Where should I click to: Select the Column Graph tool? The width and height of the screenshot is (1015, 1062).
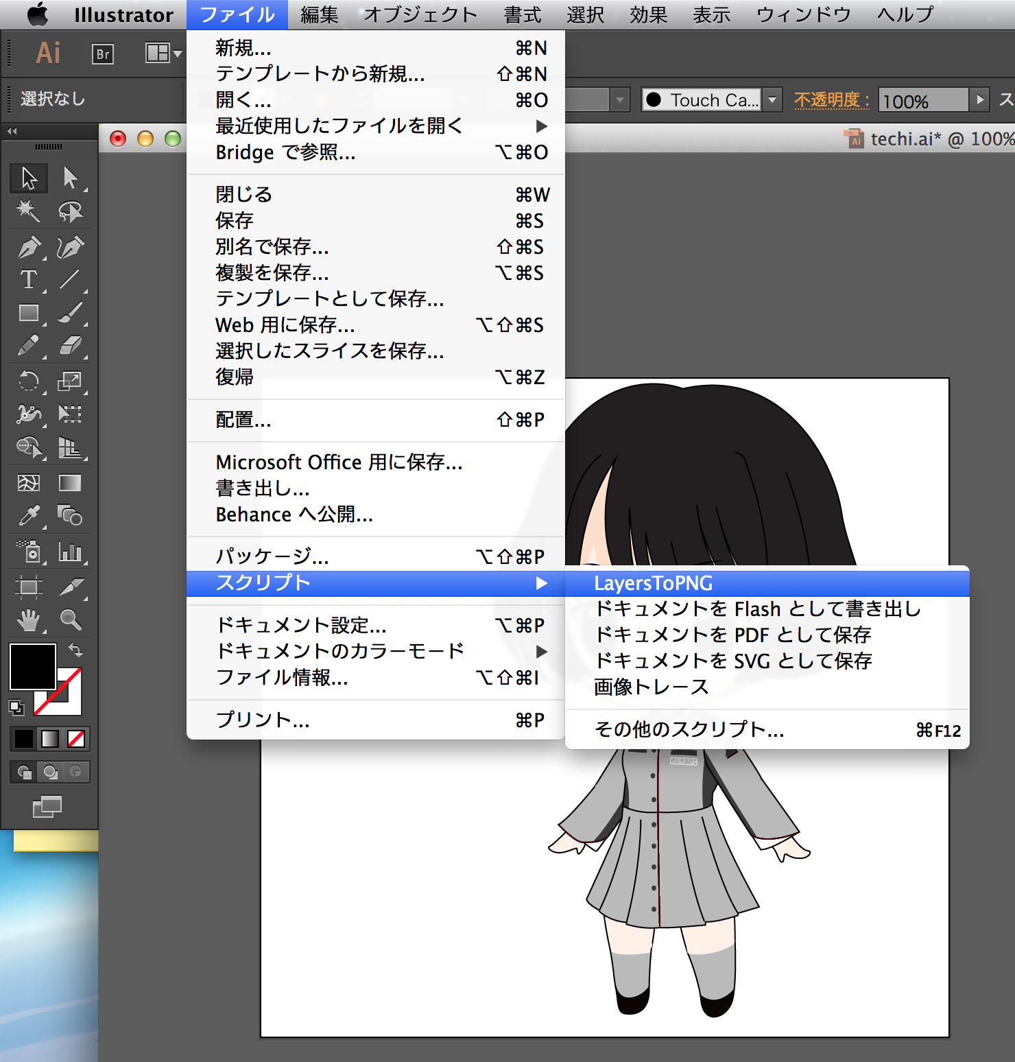70,552
